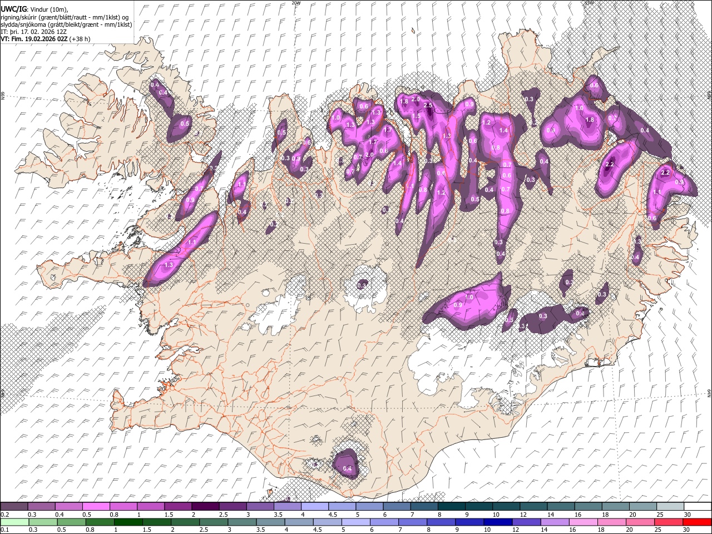Click the '0.1' label in the rain legend
The image size is (712, 534).
pyautogui.click(x=4, y=530)
